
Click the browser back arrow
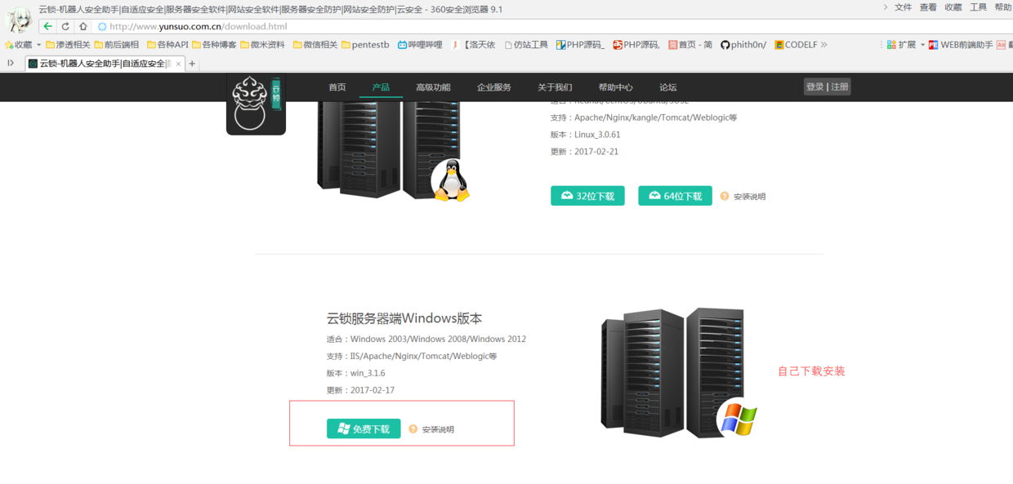pos(47,26)
